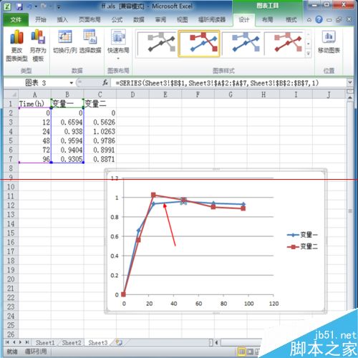Go to first sheet with navigation arrow

(x=7, y=342)
